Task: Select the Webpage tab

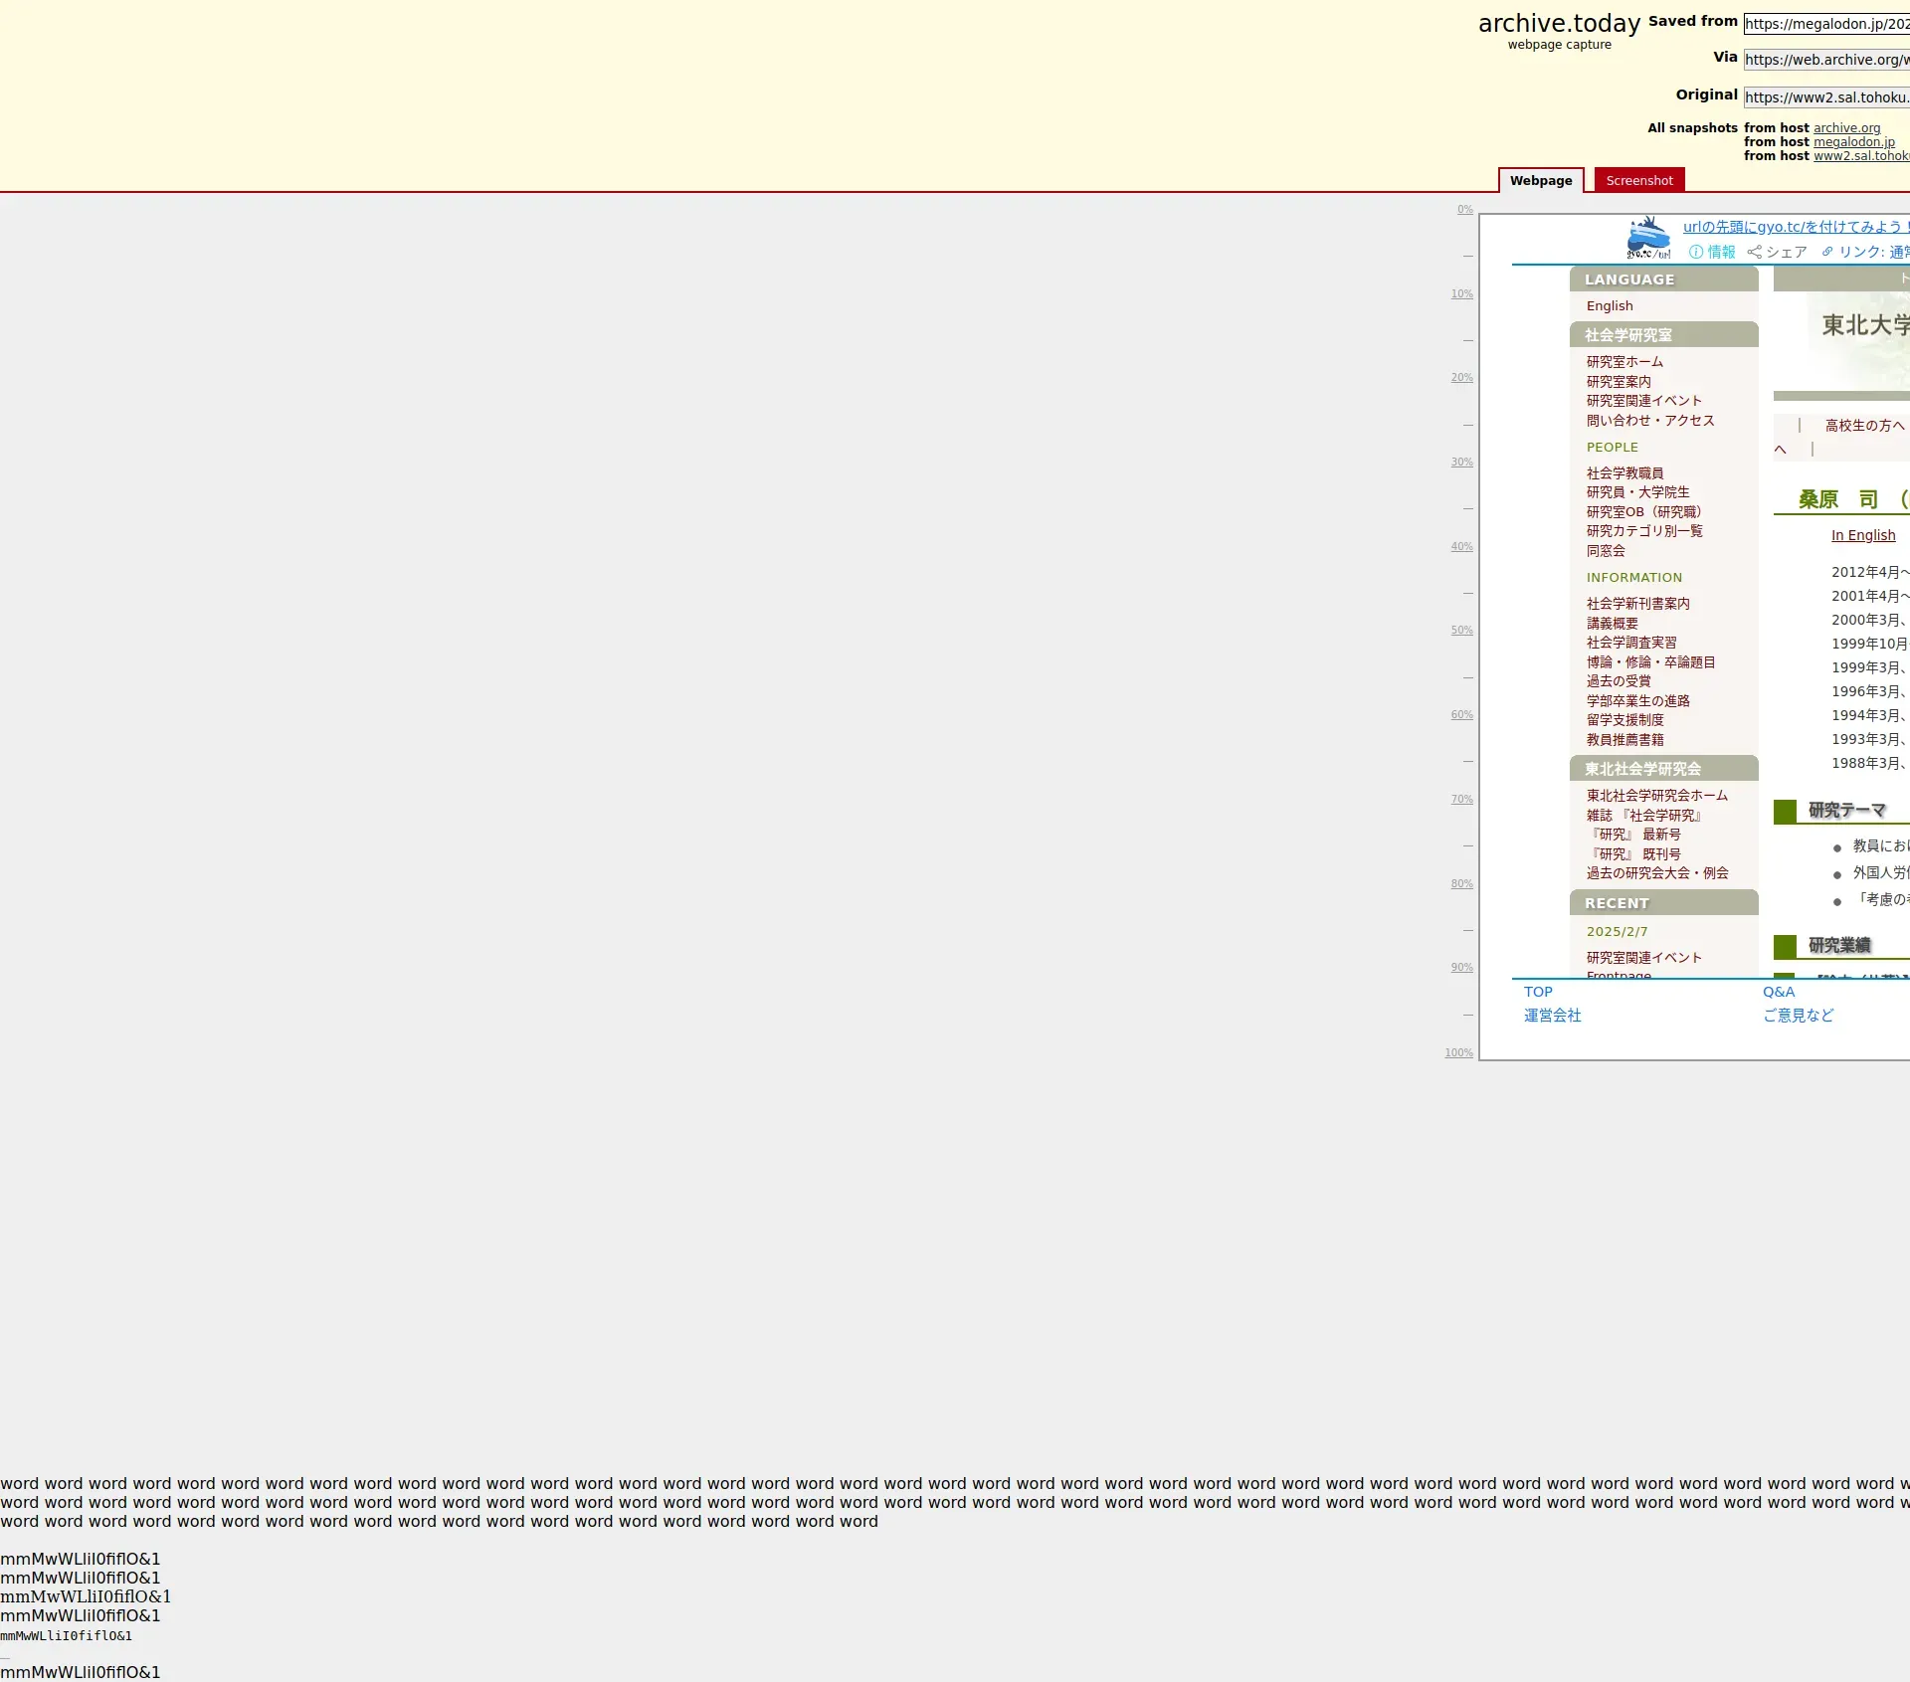Action: [1540, 180]
